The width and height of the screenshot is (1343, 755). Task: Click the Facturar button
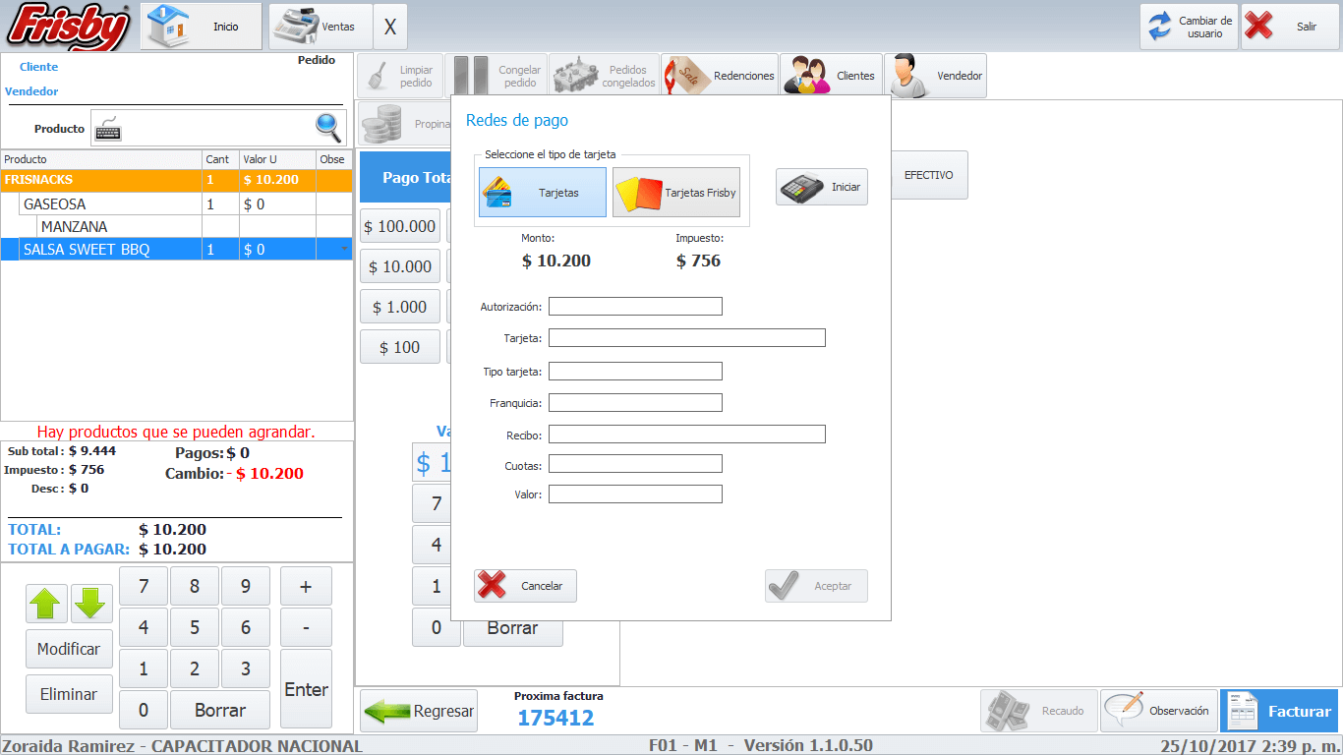point(1279,711)
